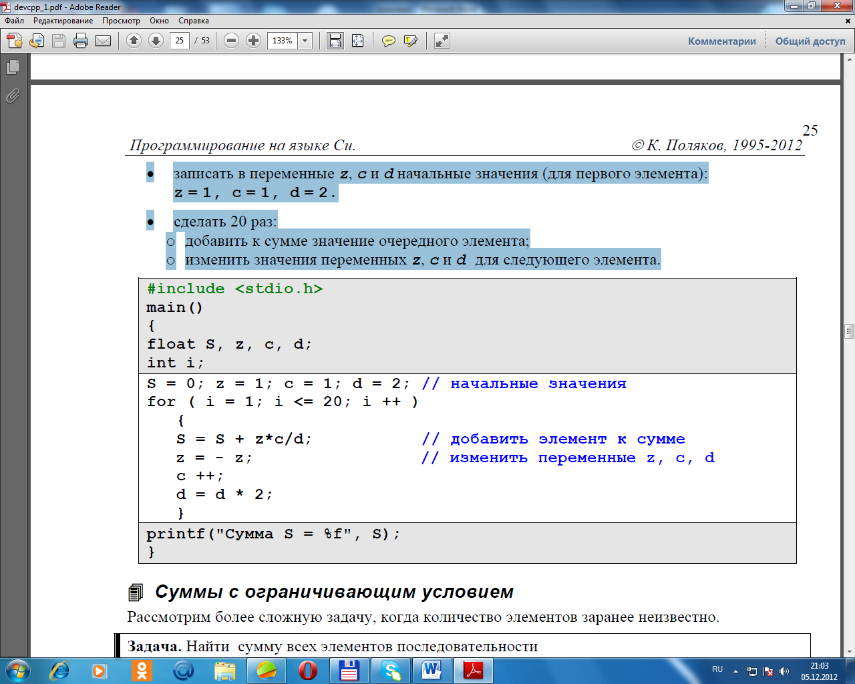Expand hidden system tray icons

point(735,671)
